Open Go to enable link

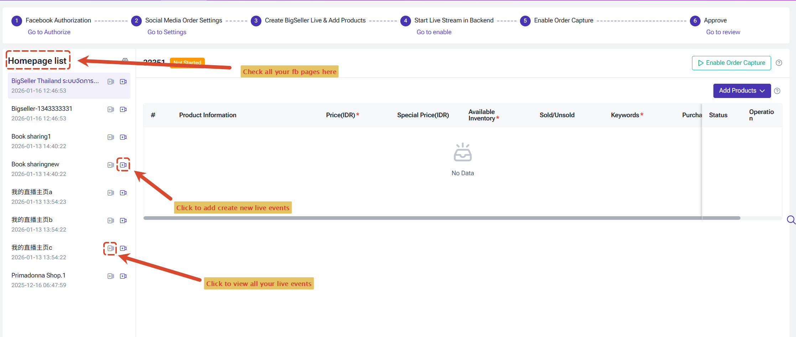[434, 32]
